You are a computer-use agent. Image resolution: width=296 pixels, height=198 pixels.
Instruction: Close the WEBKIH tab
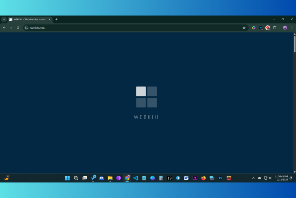pyautogui.click(x=49, y=19)
